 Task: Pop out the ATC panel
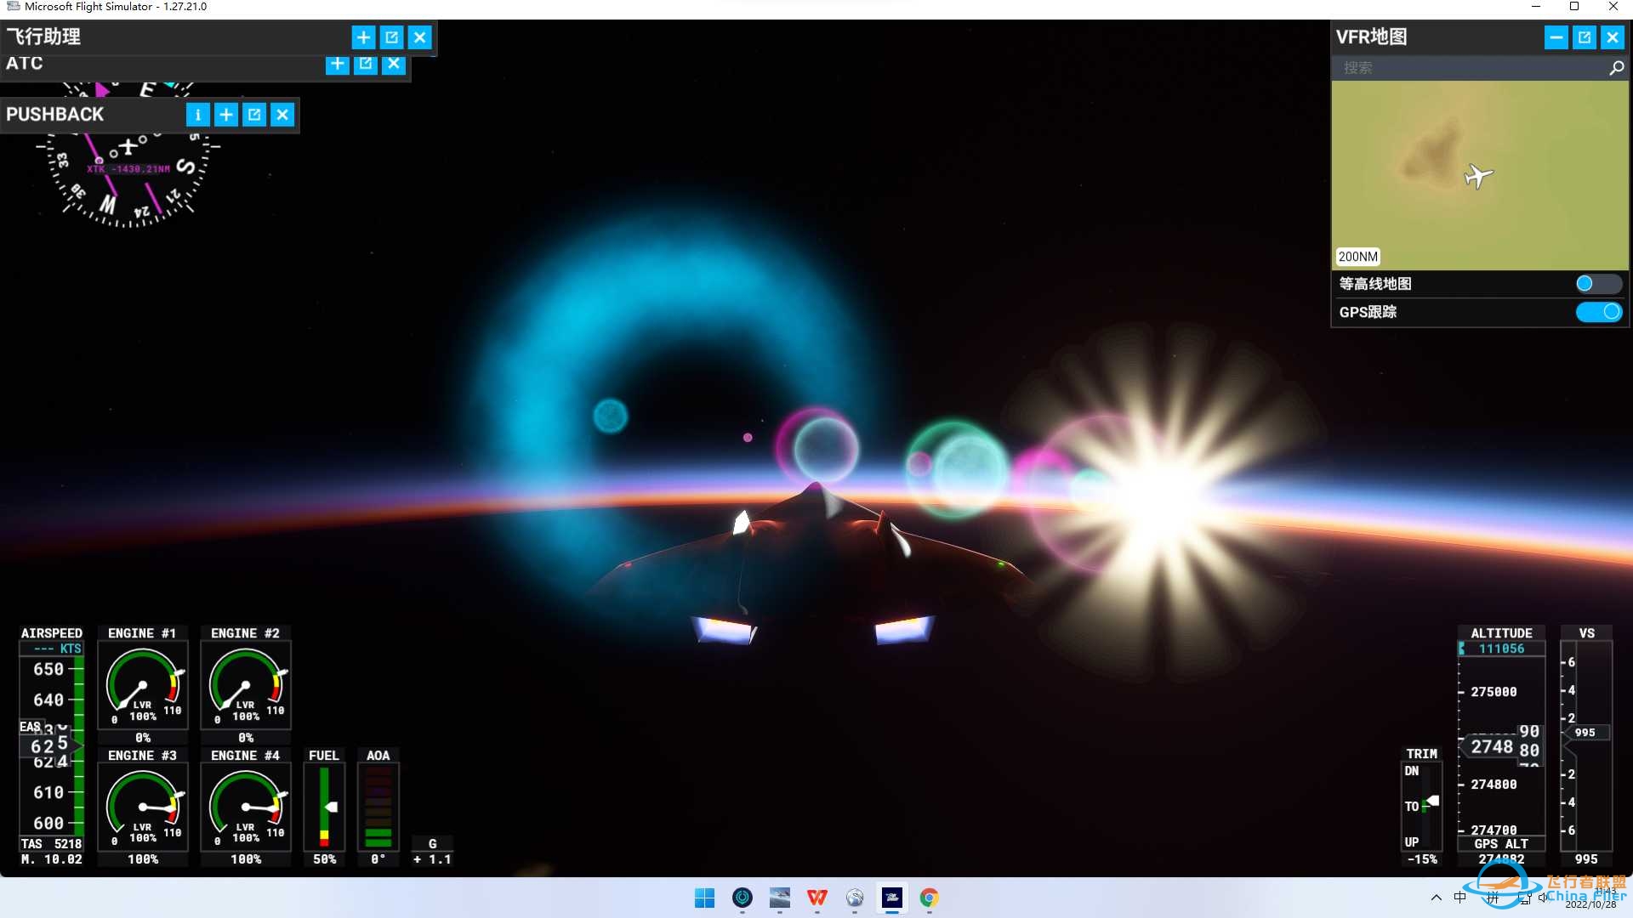366,64
